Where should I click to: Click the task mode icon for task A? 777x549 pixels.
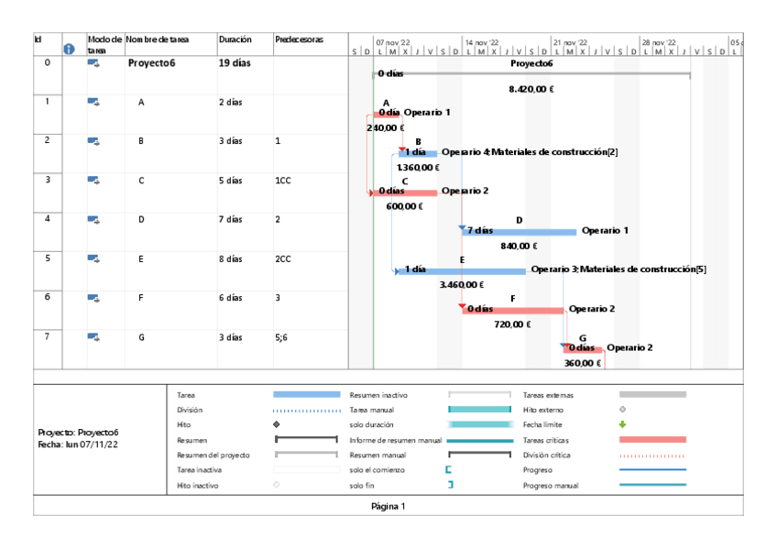point(93,102)
